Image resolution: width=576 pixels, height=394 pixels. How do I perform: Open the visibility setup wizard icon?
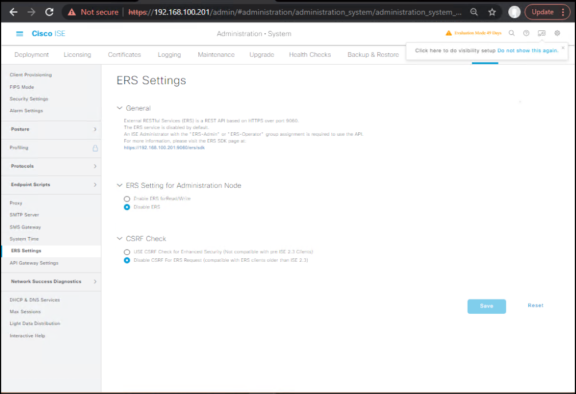click(542, 33)
